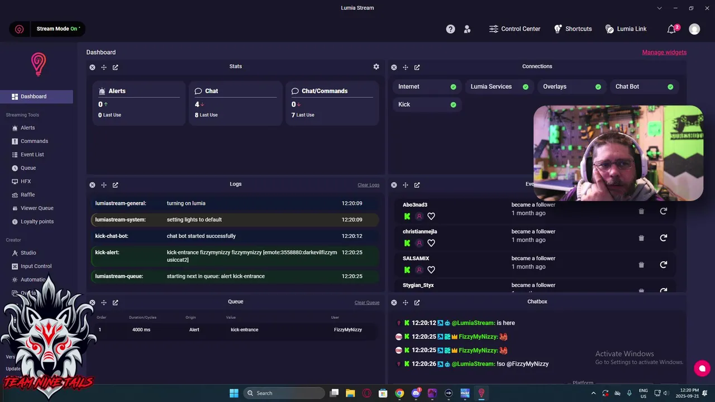
Task: Click the Kick connection status
Action: (427, 104)
